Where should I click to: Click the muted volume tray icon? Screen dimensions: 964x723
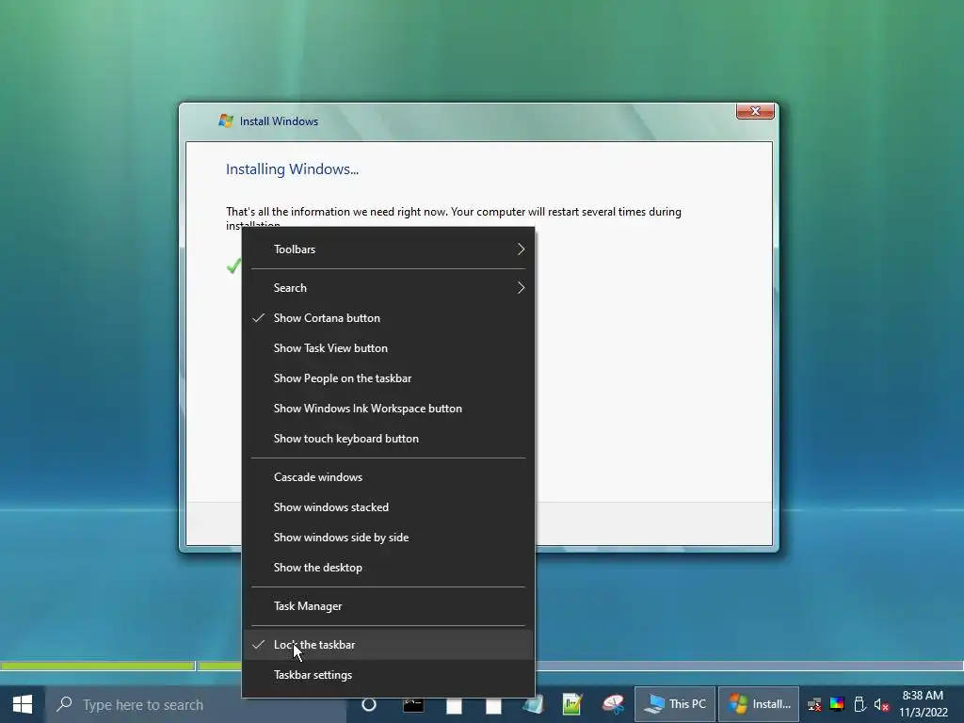click(x=881, y=705)
